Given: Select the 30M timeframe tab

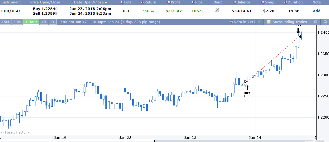Looking at the screenshot, I should pos(17,22).
